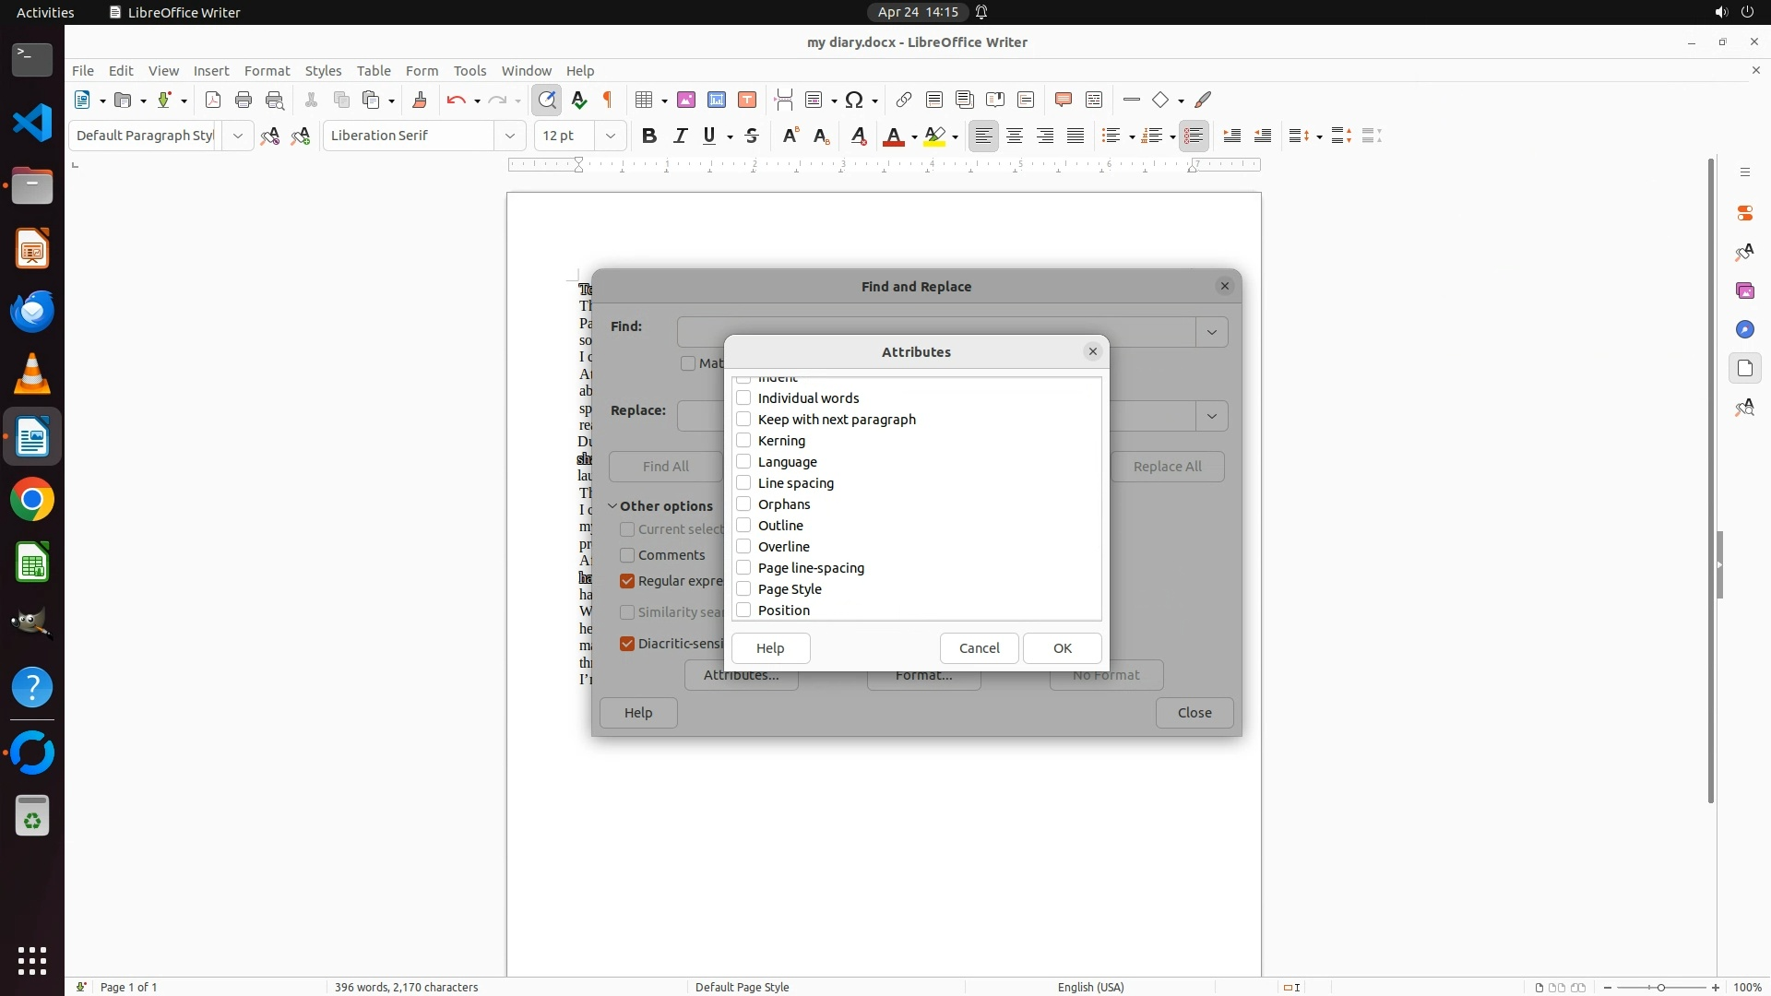Click the Insert Hyperlink icon
This screenshot has width=1771, height=996.
(x=904, y=100)
